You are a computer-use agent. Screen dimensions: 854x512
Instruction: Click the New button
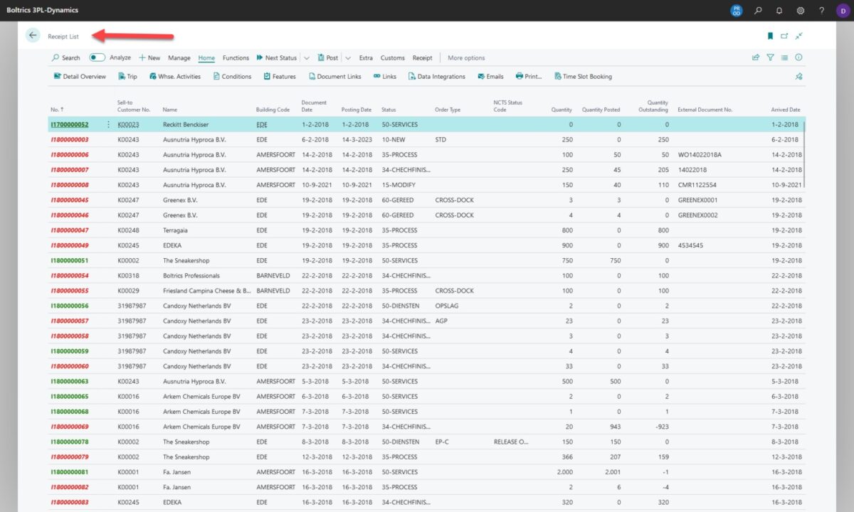(x=149, y=58)
